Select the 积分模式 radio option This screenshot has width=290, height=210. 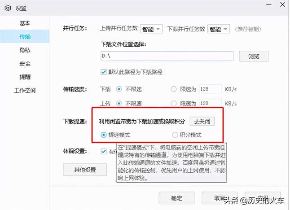click(x=175, y=135)
